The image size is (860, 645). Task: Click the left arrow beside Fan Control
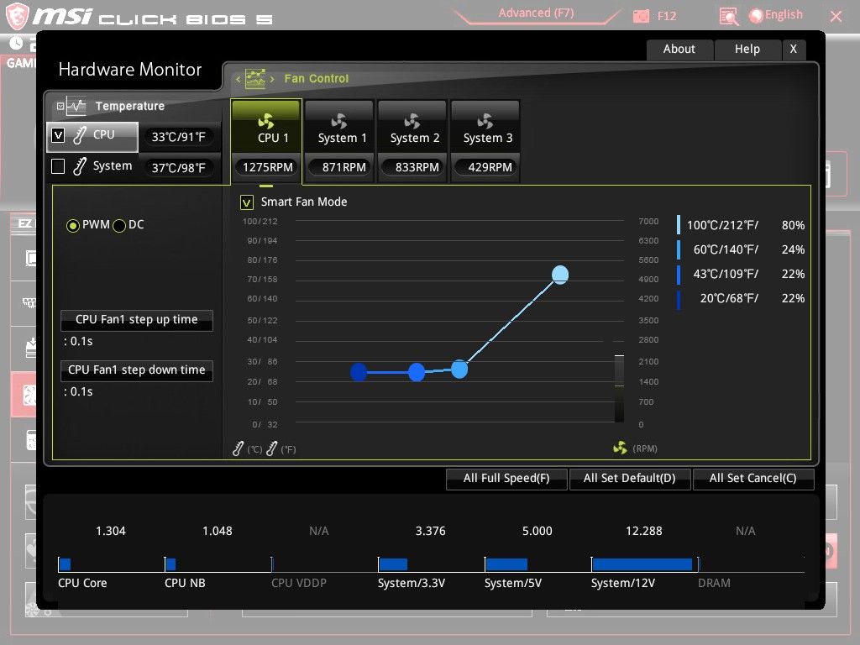coord(238,80)
